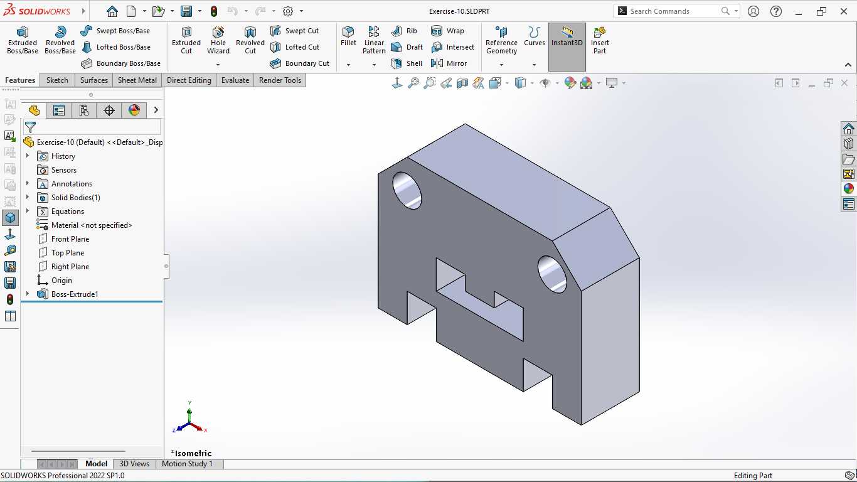Select the Revolved Cut tool
The height and width of the screenshot is (482, 857).
250,40
